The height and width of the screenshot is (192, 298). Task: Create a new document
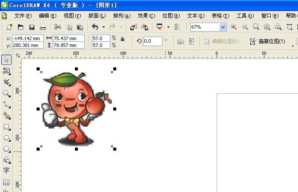click(9, 27)
